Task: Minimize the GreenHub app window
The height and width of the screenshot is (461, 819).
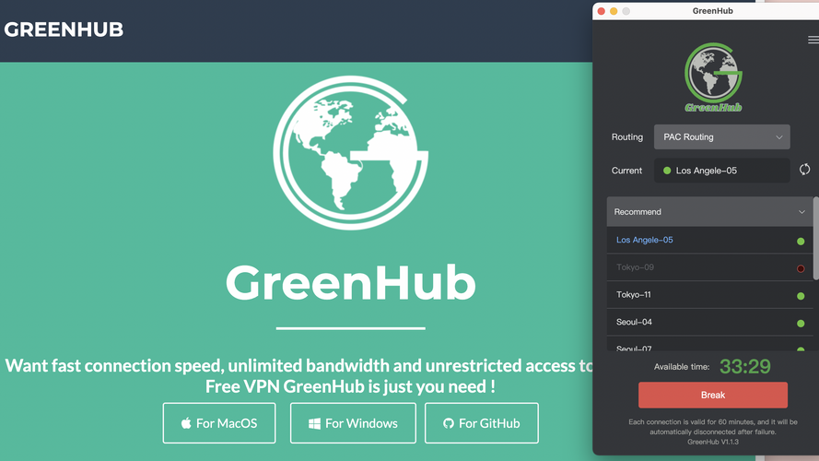Action: 614,11
